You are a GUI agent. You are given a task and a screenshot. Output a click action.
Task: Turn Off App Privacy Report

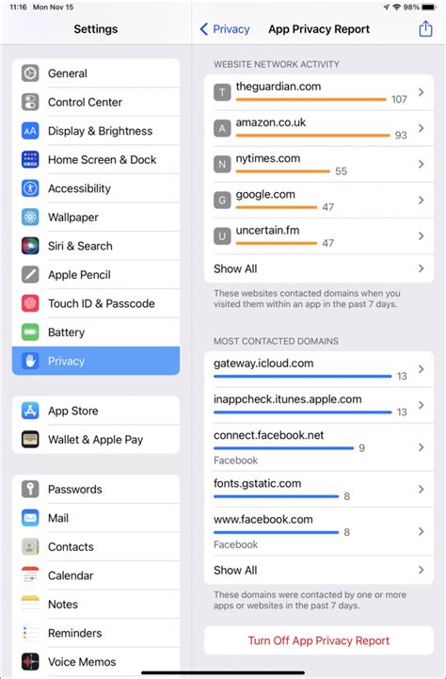pyautogui.click(x=319, y=640)
